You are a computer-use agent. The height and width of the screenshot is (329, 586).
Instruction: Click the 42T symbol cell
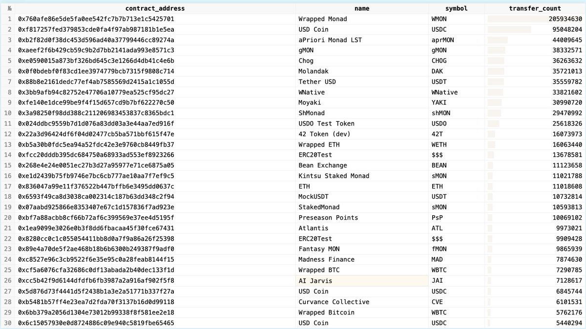[x=457, y=134]
